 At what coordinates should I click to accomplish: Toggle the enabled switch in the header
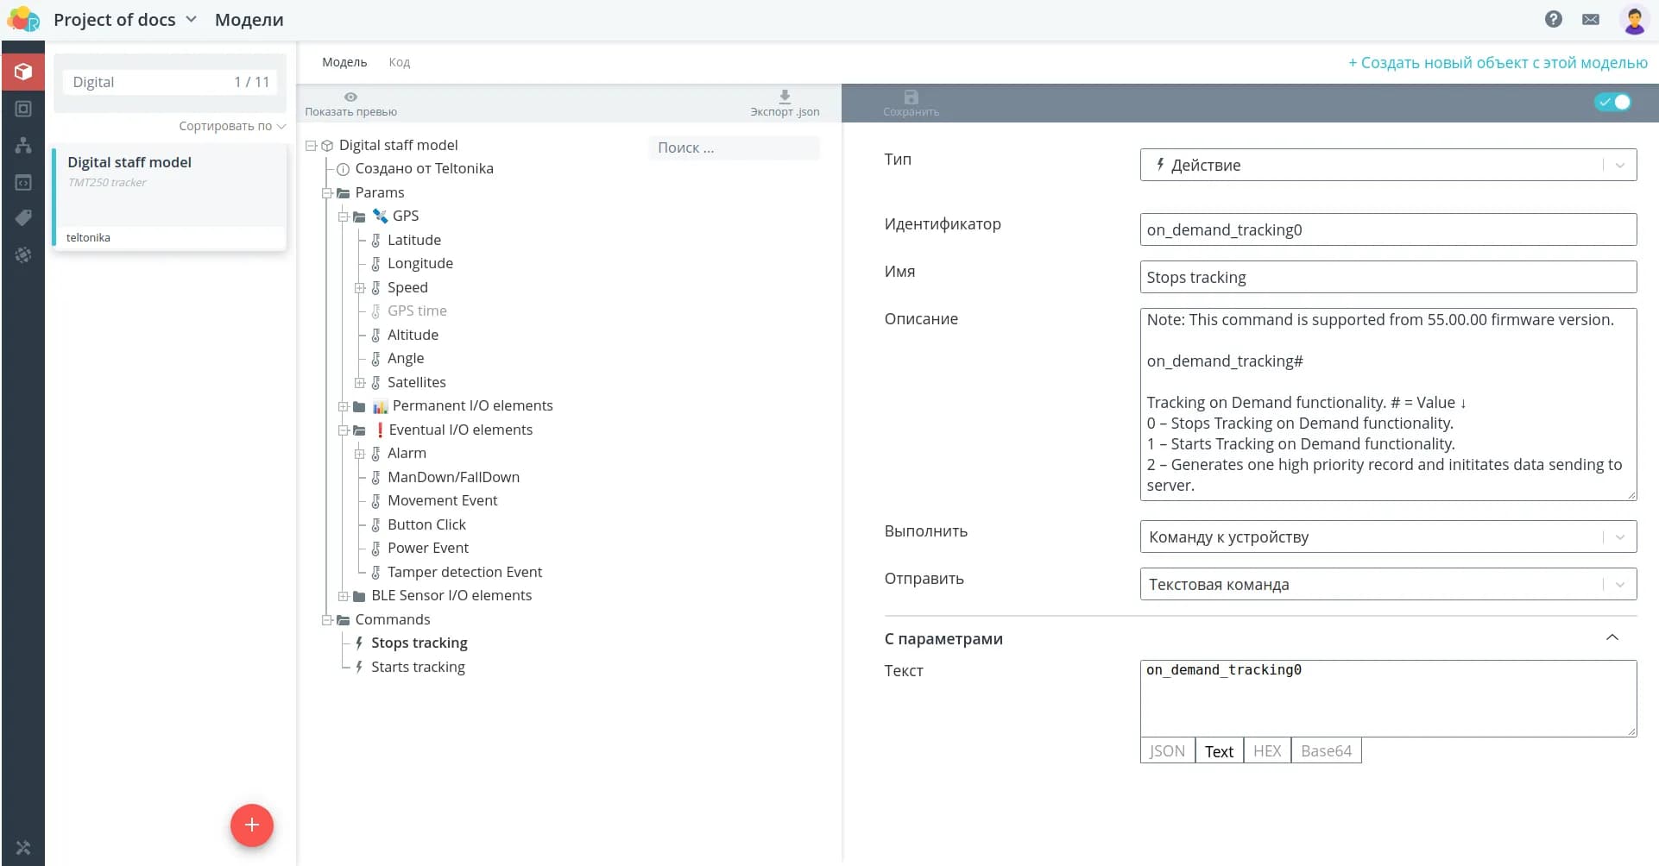point(1612,102)
